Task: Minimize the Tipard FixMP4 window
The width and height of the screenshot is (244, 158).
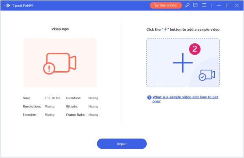Action: click(x=219, y=5)
